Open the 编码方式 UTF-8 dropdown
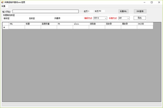 100,18
